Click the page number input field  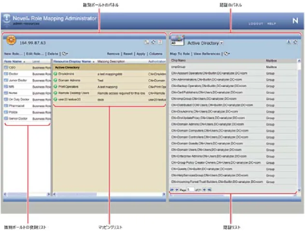(x=191, y=189)
